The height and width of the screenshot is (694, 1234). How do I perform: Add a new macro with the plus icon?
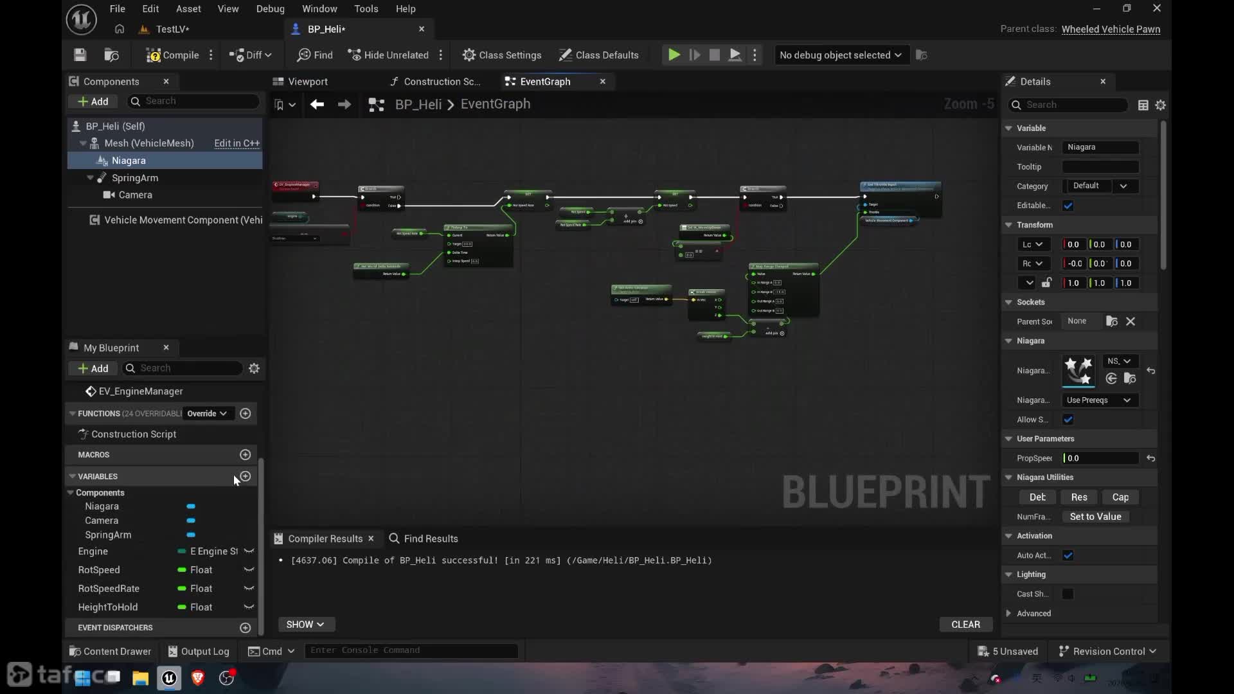246,454
